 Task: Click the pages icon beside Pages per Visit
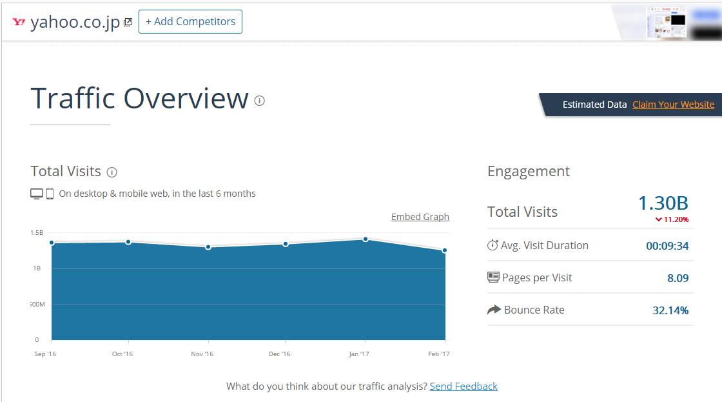click(x=493, y=277)
